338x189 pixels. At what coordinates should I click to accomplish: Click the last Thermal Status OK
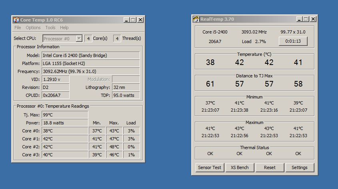(298, 154)
